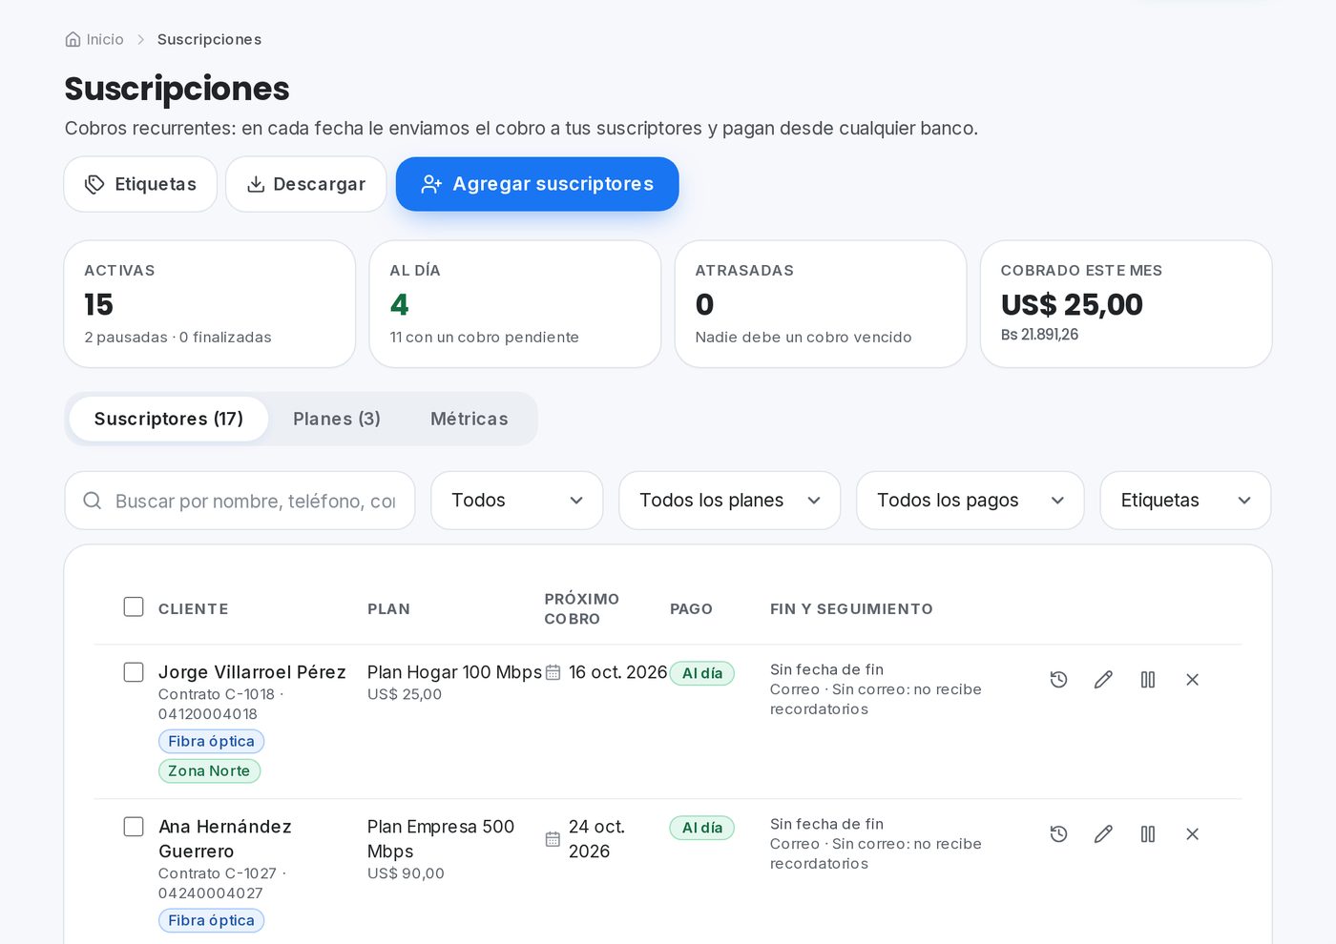
Task: Click Fibra óptica tag on Jorge's row
Action: click(211, 741)
